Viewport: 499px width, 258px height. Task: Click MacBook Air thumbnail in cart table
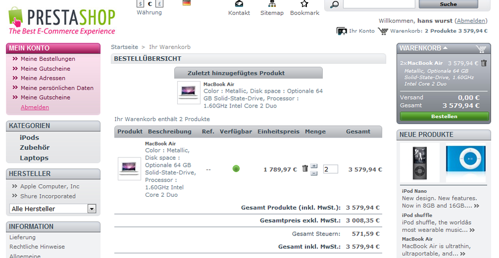click(129, 169)
